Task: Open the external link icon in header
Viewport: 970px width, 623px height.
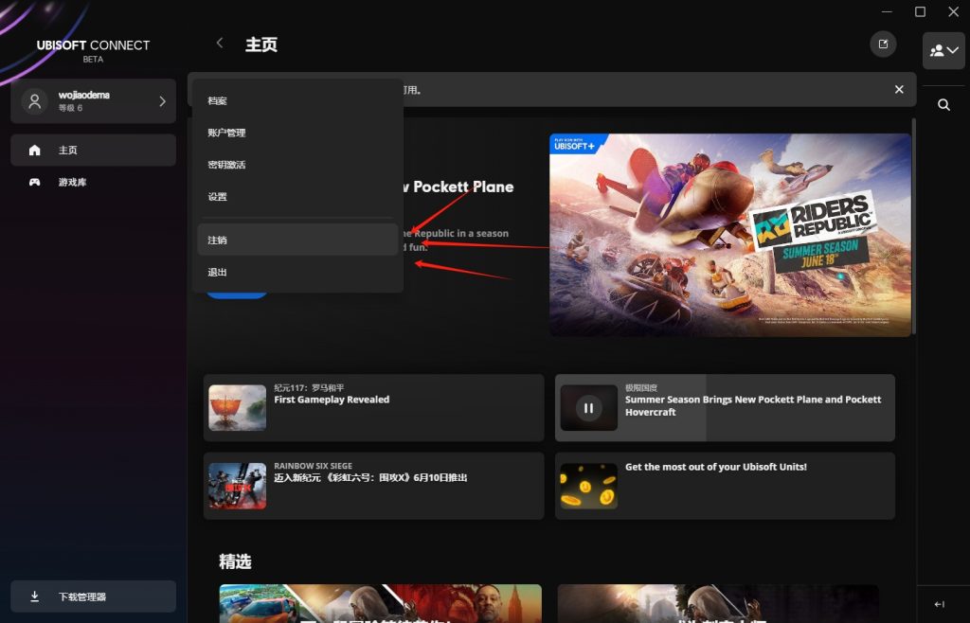Action: pos(883,44)
